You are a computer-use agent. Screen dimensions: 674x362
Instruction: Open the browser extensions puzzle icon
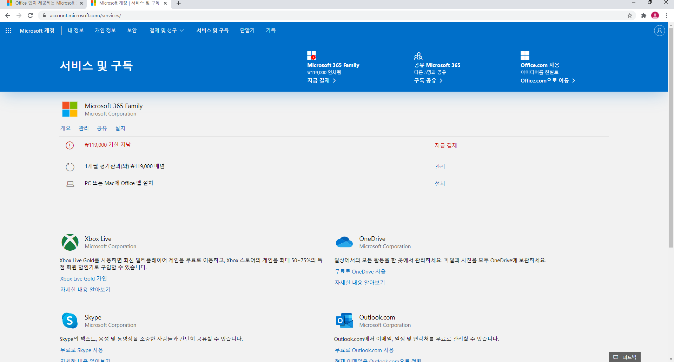click(x=643, y=15)
